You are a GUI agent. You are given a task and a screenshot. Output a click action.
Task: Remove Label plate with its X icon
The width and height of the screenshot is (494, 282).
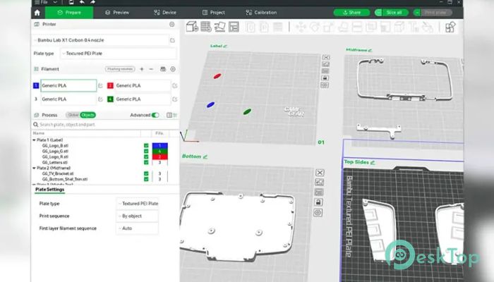pyautogui.click(x=326, y=57)
